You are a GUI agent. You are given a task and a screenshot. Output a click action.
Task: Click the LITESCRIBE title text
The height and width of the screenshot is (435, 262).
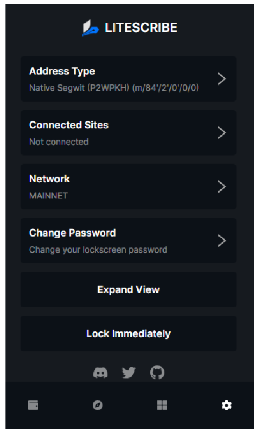(141, 28)
